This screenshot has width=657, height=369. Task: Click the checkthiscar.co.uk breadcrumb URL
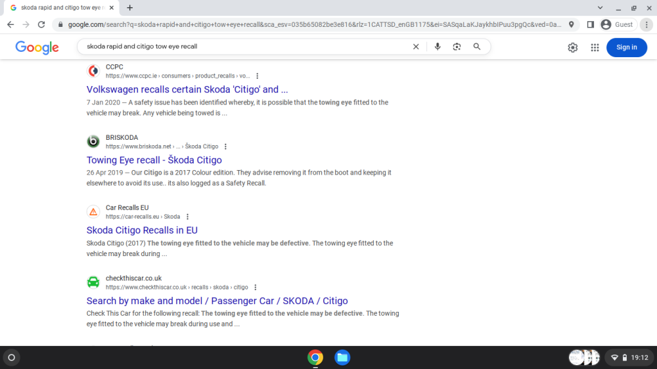point(177,288)
